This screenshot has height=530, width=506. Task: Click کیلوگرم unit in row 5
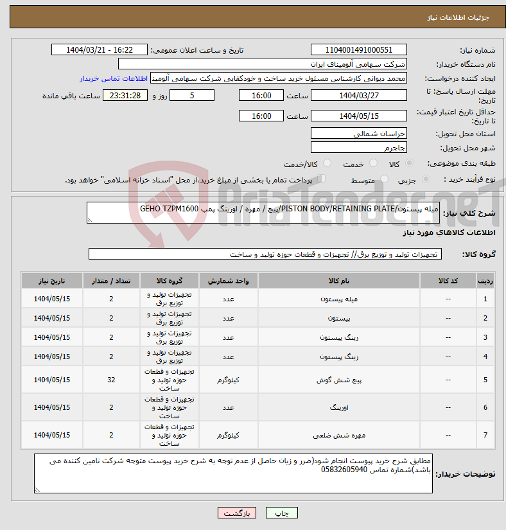coord(229,380)
